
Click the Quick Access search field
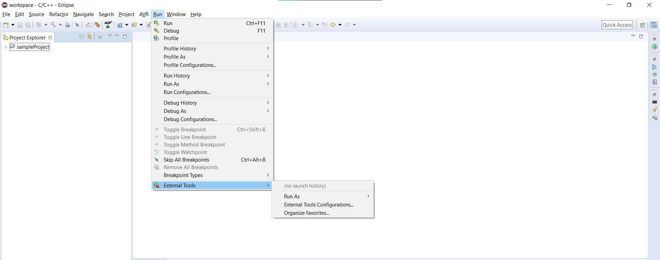point(617,25)
